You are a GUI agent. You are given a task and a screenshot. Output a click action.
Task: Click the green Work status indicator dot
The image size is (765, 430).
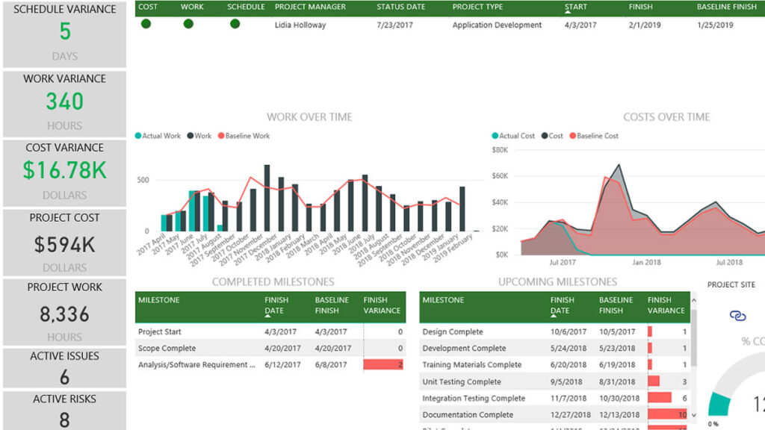pyautogui.click(x=188, y=24)
